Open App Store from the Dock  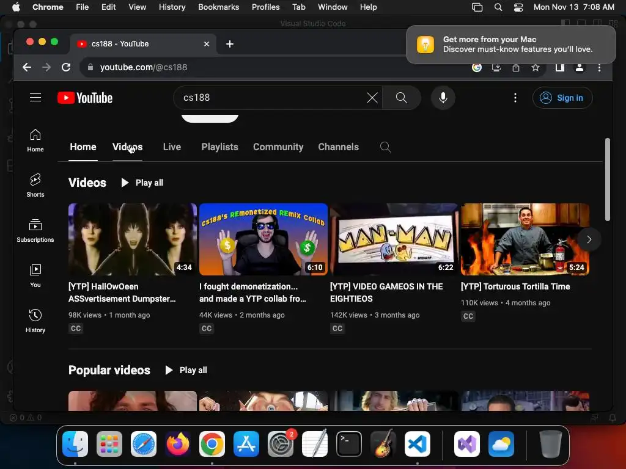point(246,444)
